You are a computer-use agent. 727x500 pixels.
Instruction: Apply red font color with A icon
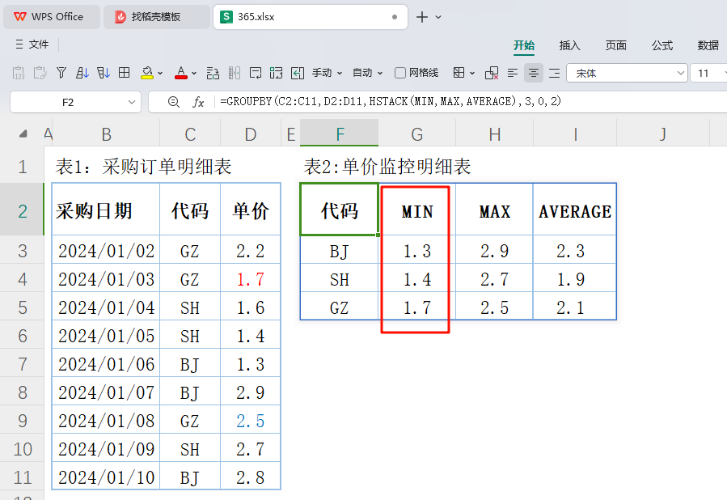pos(181,73)
